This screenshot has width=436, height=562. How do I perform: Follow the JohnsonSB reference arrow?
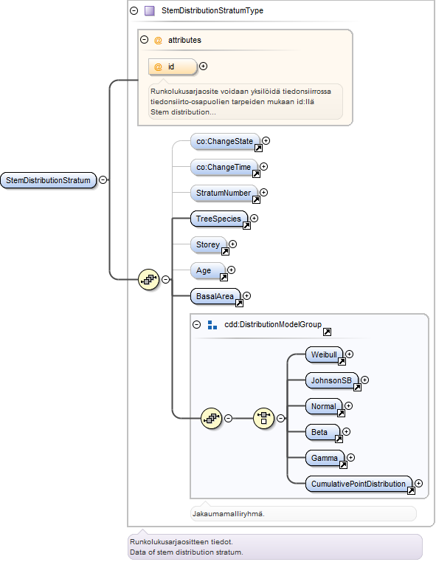point(357,387)
